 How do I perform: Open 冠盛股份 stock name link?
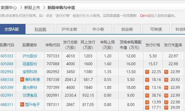click(x=30, y=64)
